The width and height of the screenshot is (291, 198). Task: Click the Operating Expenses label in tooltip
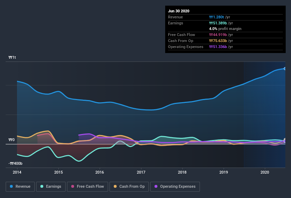pyautogui.click(x=186, y=47)
